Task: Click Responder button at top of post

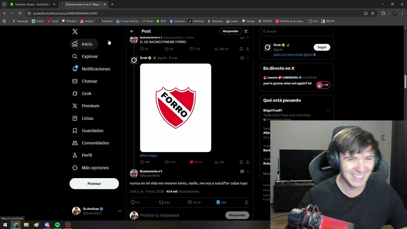Action: pyautogui.click(x=231, y=31)
